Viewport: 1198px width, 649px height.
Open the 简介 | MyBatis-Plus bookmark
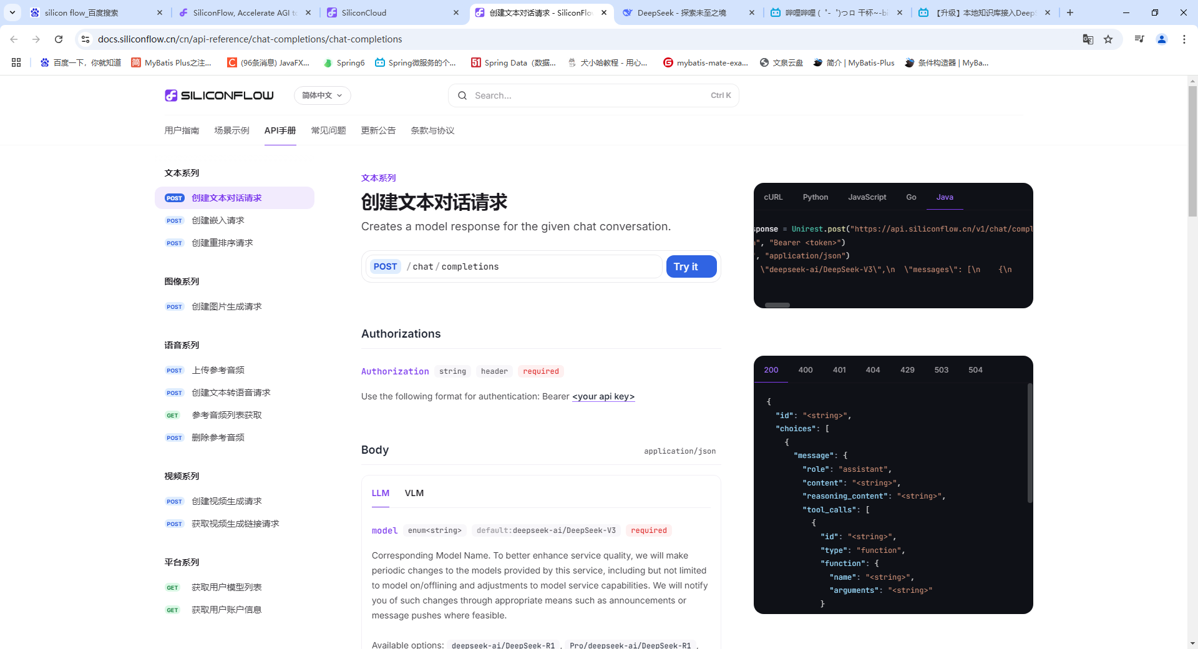(x=854, y=62)
